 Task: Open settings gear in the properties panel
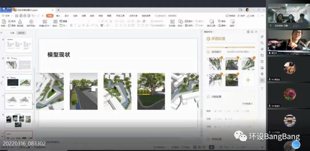248,32
